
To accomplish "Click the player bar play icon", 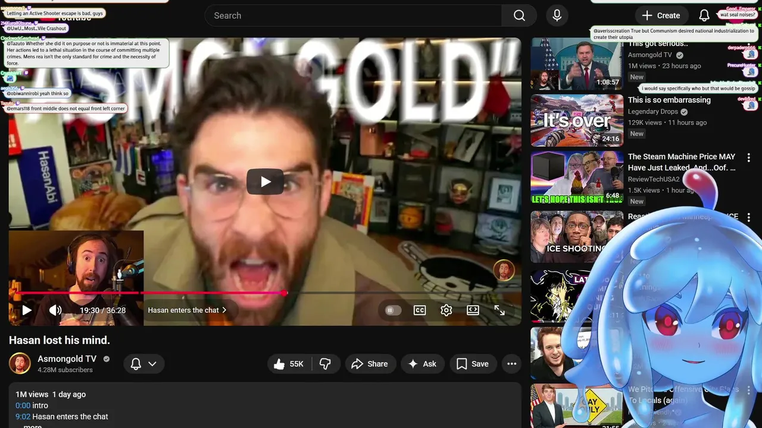I will point(27,310).
